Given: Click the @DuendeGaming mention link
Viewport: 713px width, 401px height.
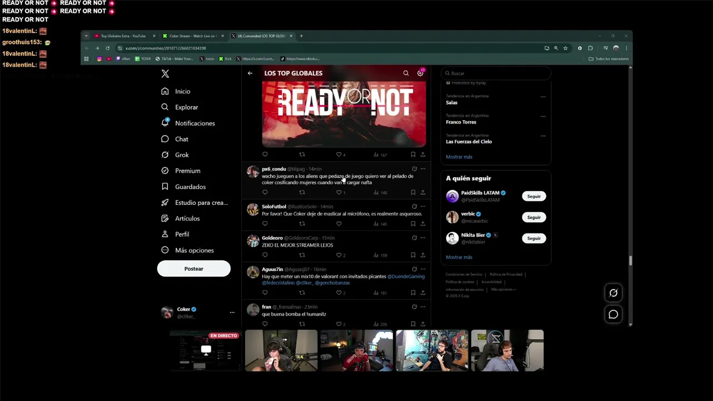Looking at the screenshot, I should [406, 276].
